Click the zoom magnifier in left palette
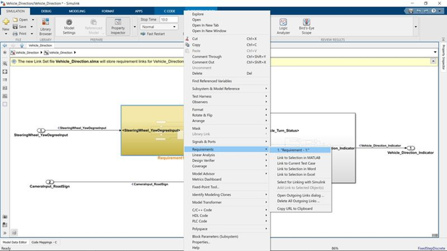 tap(5, 64)
